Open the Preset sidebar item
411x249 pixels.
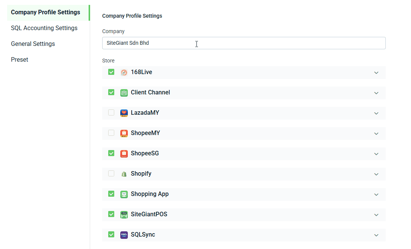pos(20,60)
